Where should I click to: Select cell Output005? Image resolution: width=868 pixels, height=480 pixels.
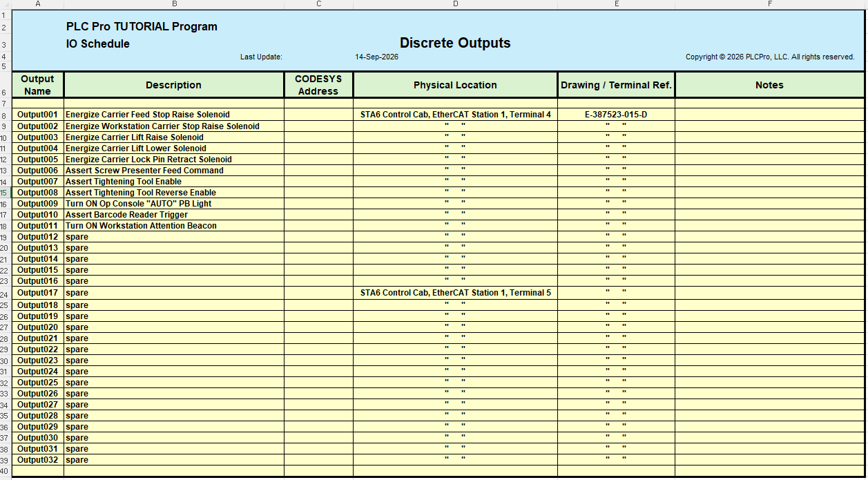37,160
